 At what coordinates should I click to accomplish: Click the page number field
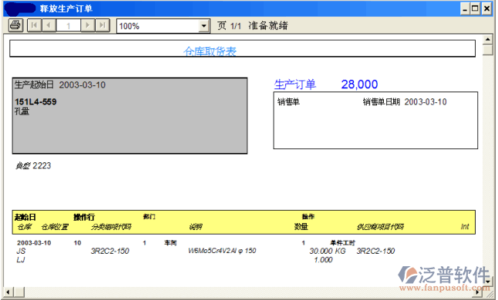tap(69, 25)
